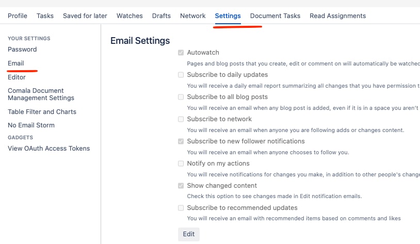Viewport: 420px width, 244px height.
Task: Open View OAuth Access Tokens
Action: 49,149
